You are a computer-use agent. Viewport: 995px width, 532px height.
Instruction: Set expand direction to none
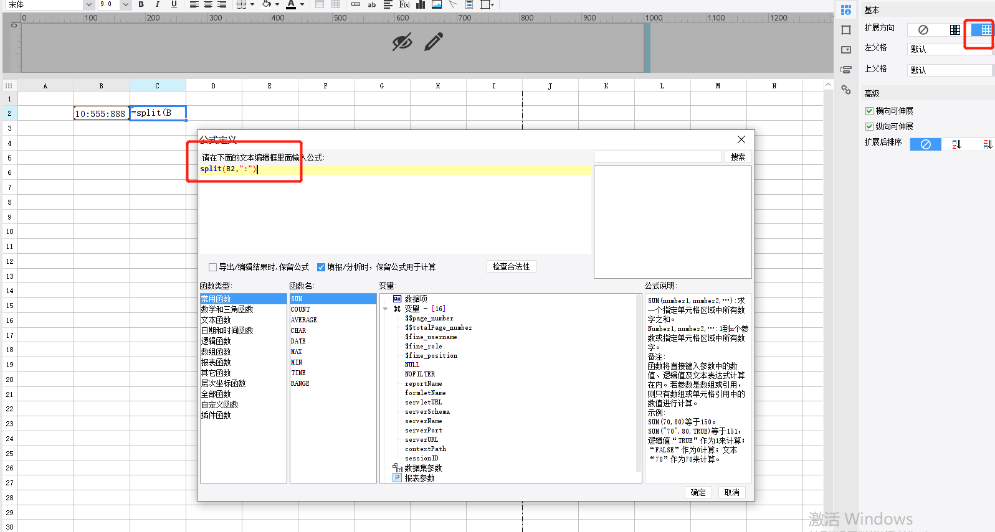(x=923, y=29)
